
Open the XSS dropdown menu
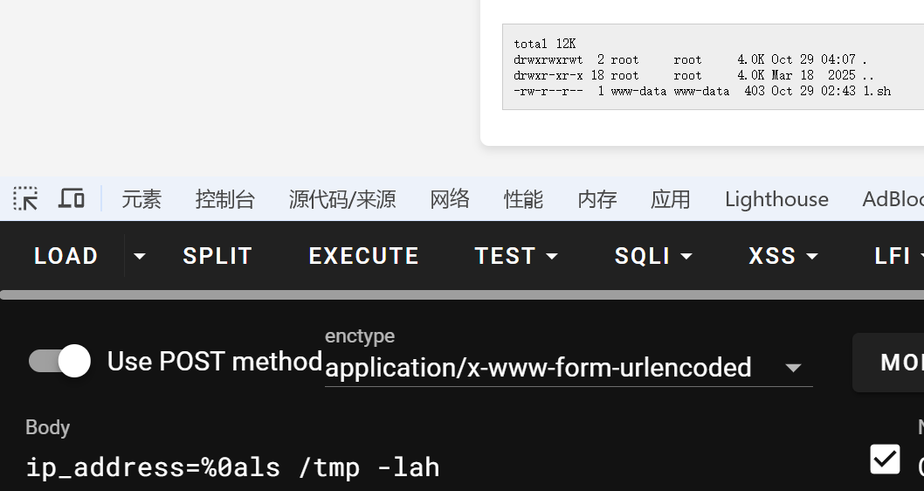coord(783,256)
